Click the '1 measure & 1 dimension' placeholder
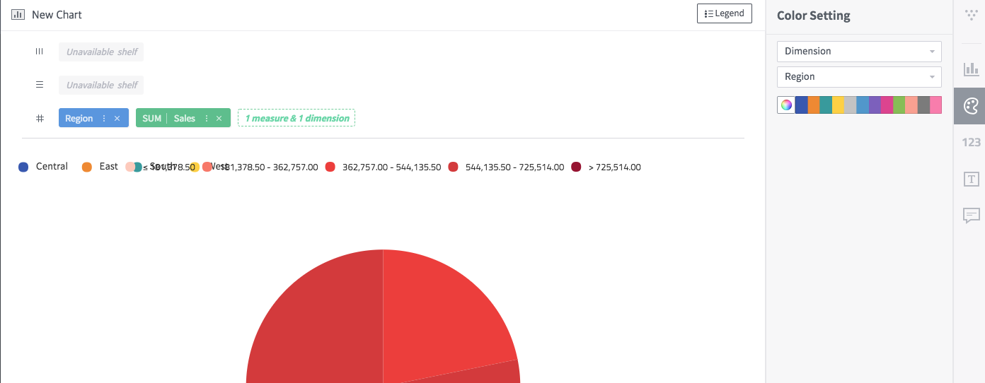This screenshot has height=383, width=985. (296, 118)
